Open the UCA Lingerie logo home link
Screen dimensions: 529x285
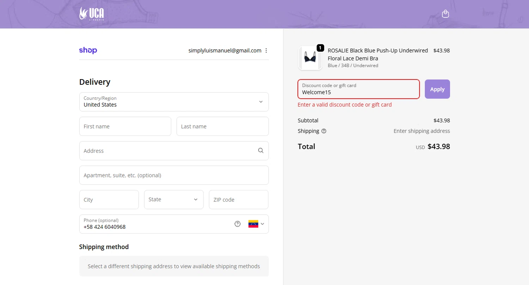point(92,13)
